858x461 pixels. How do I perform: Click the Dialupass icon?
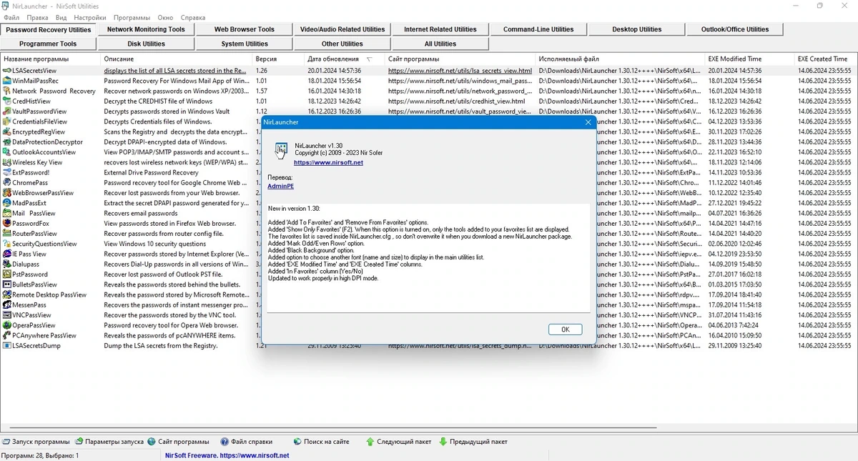[x=6, y=264]
